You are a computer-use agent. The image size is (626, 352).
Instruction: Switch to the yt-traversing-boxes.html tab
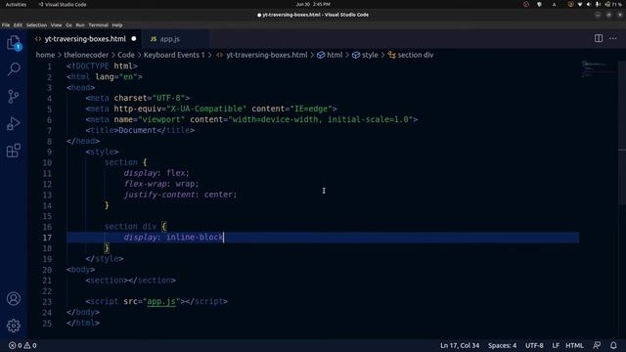pos(85,39)
